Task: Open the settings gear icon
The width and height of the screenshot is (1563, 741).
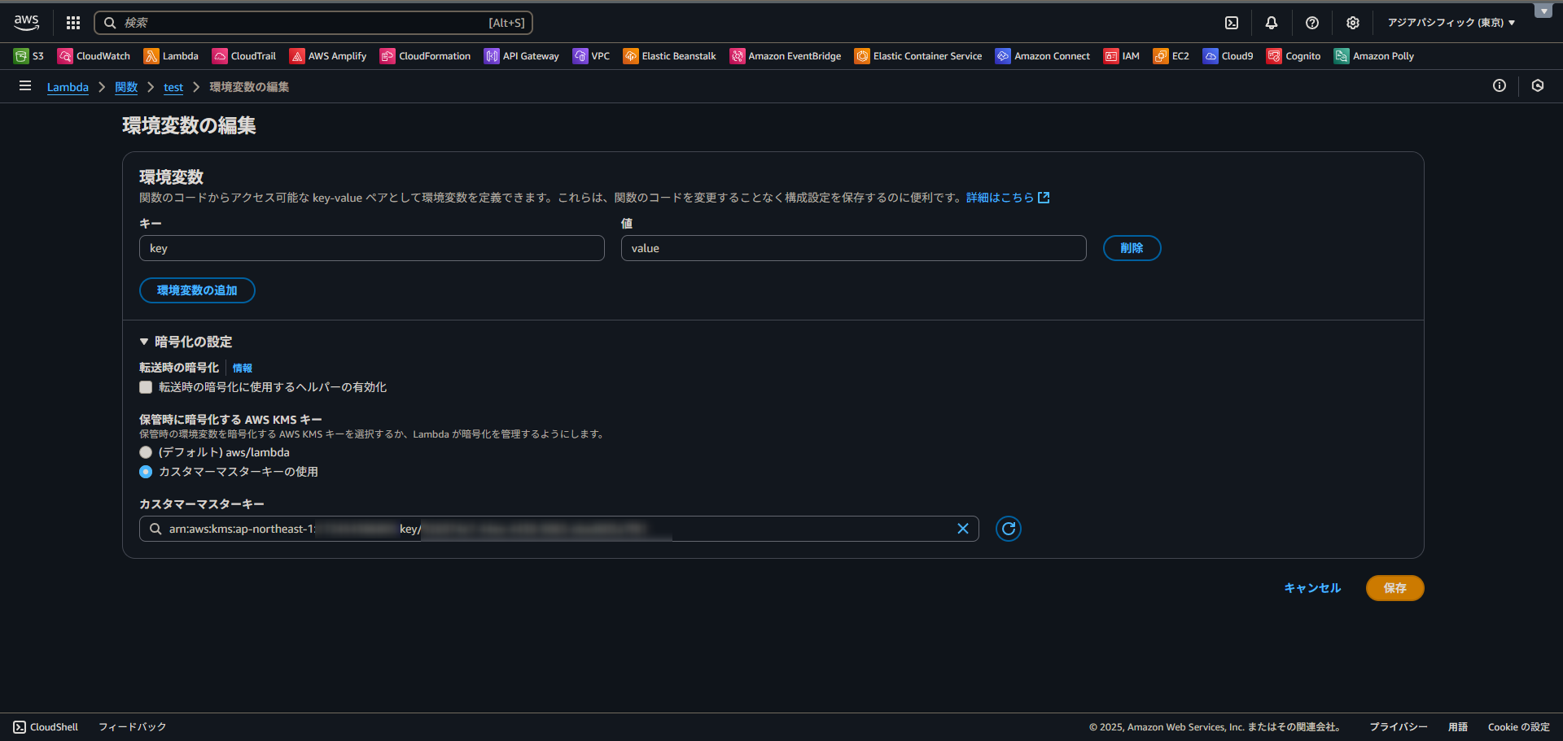Action: (x=1353, y=23)
